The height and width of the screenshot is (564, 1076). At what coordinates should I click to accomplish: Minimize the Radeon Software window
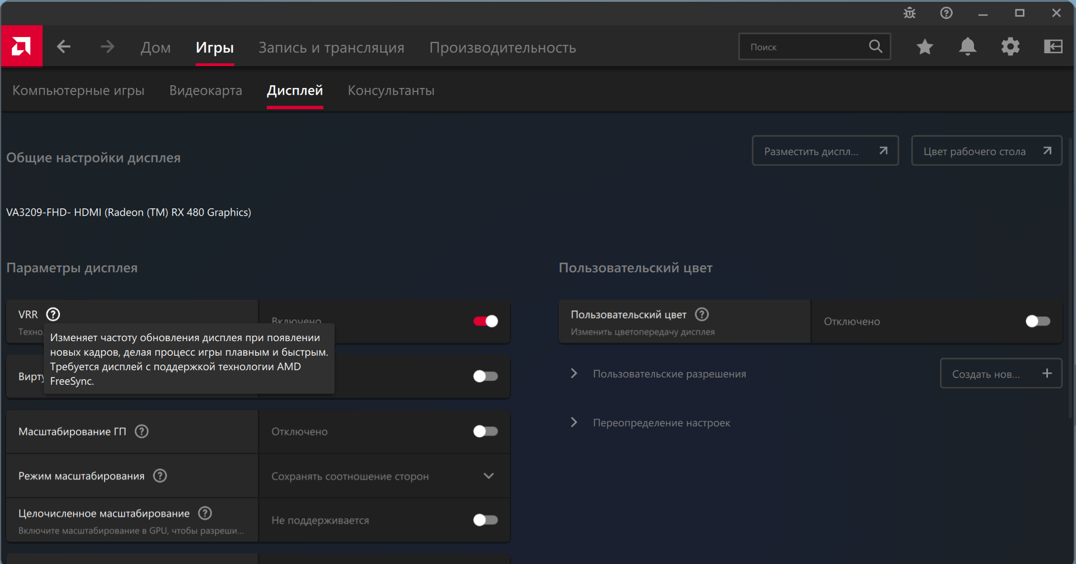(983, 13)
